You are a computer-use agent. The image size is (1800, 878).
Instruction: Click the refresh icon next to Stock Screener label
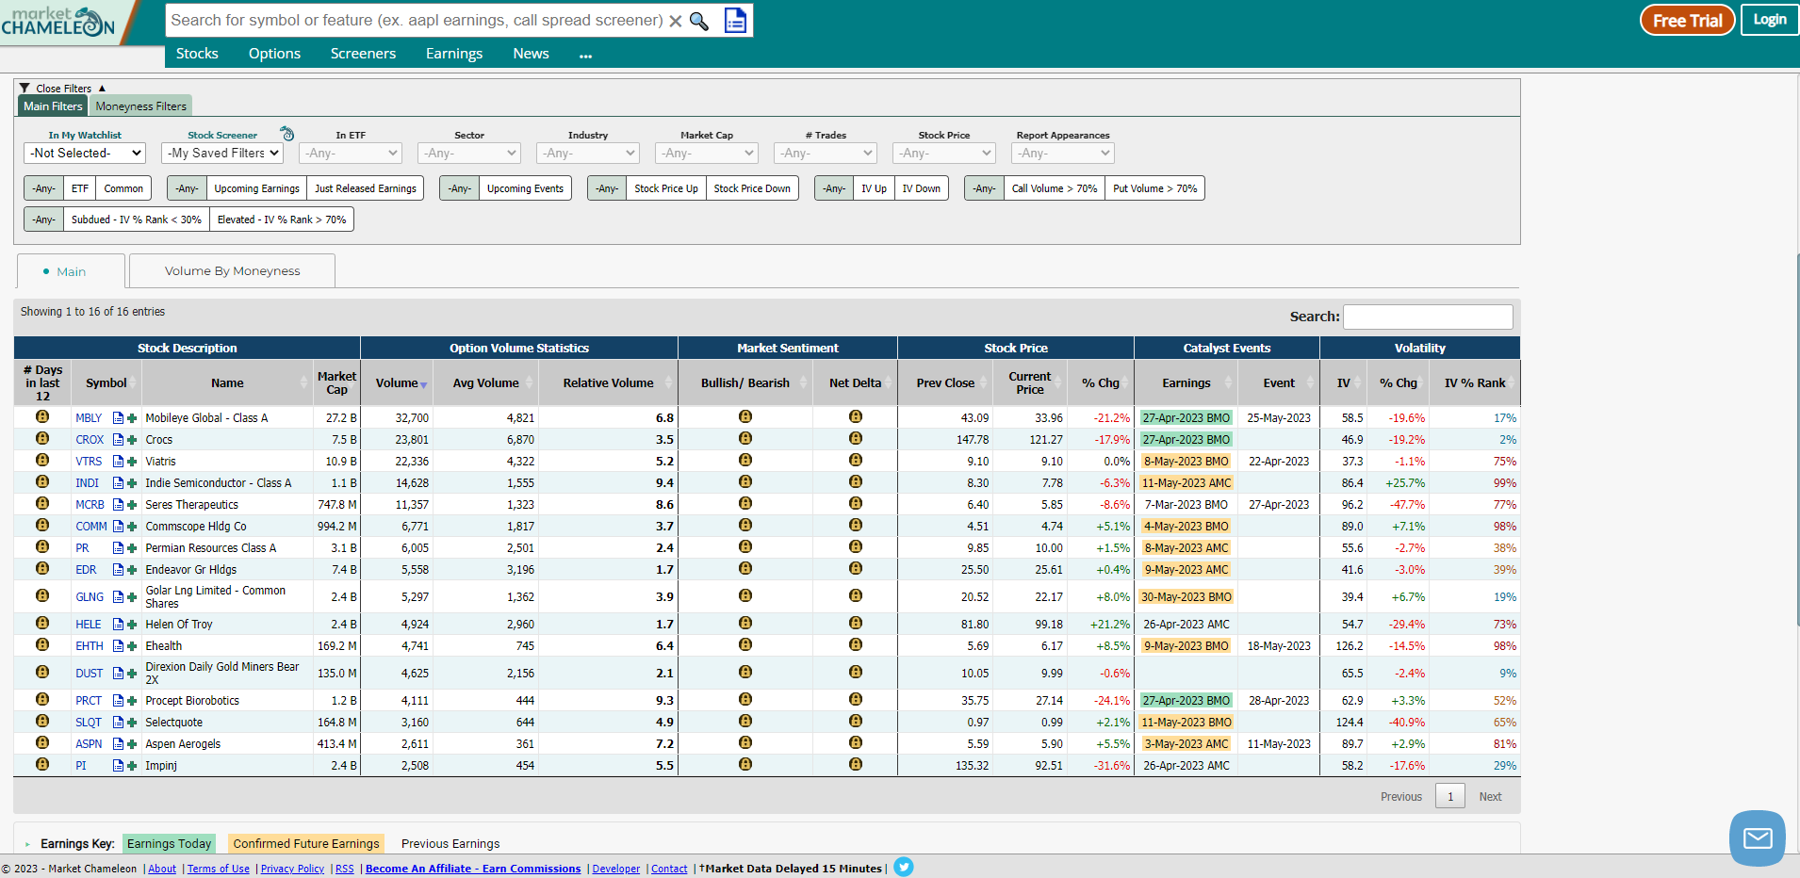[287, 134]
